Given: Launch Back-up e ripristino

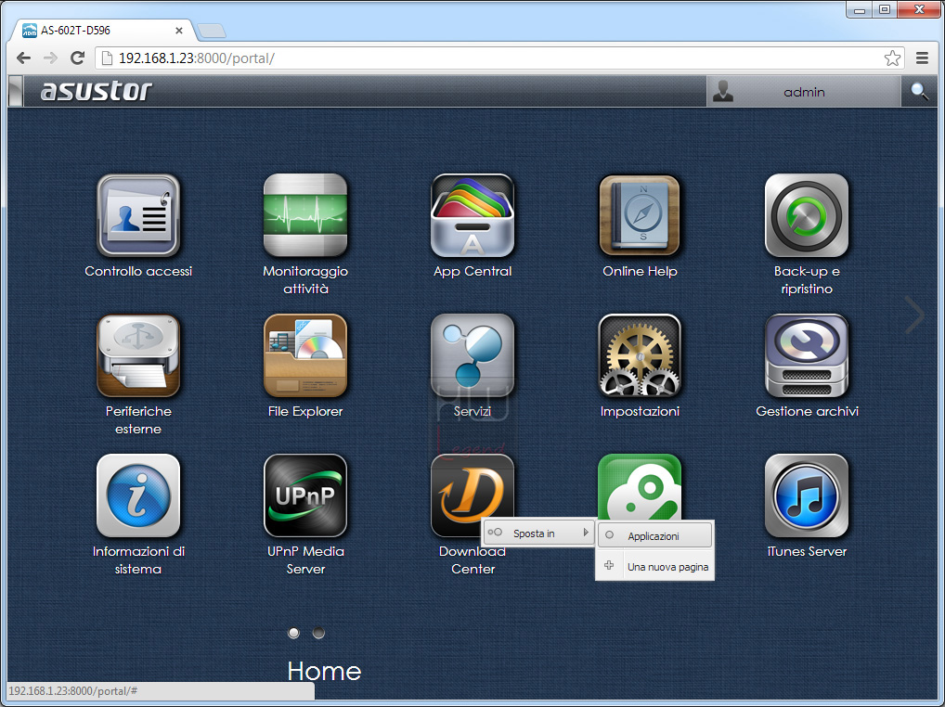Looking at the screenshot, I should point(807,215).
